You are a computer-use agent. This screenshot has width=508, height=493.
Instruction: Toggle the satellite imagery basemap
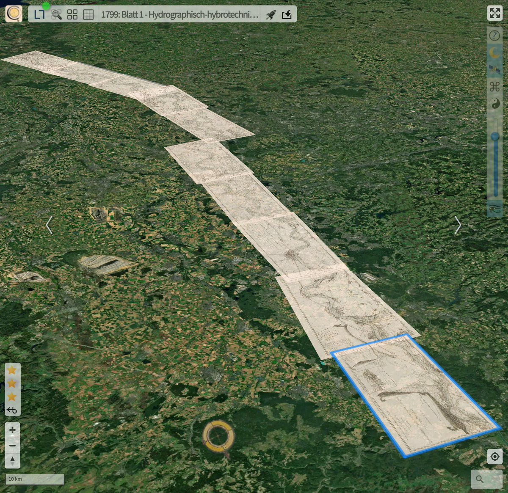[494, 69]
